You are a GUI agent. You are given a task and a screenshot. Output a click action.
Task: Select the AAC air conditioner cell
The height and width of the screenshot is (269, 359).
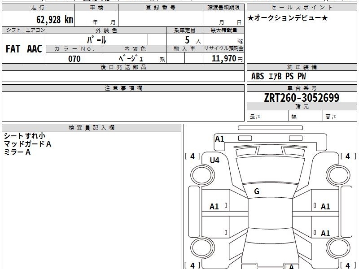[x=35, y=49]
